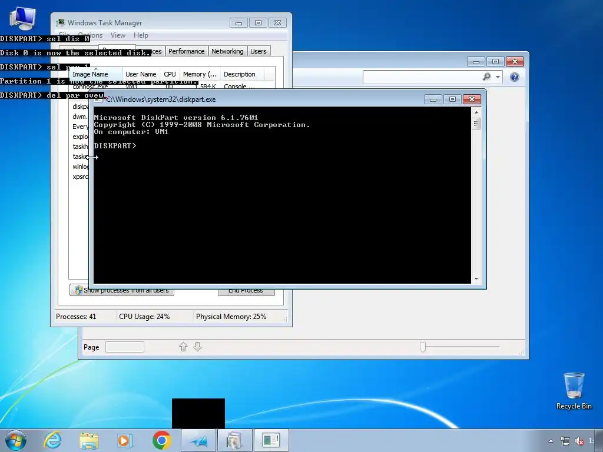Select the Computer desktop icon
Viewport: 603px width, 452px height.
point(23,18)
